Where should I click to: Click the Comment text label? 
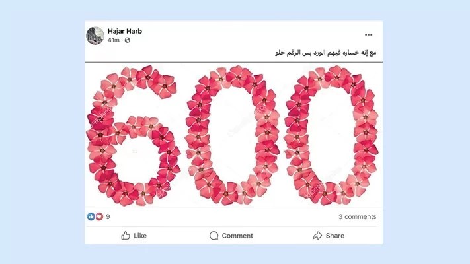[x=237, y=236]
